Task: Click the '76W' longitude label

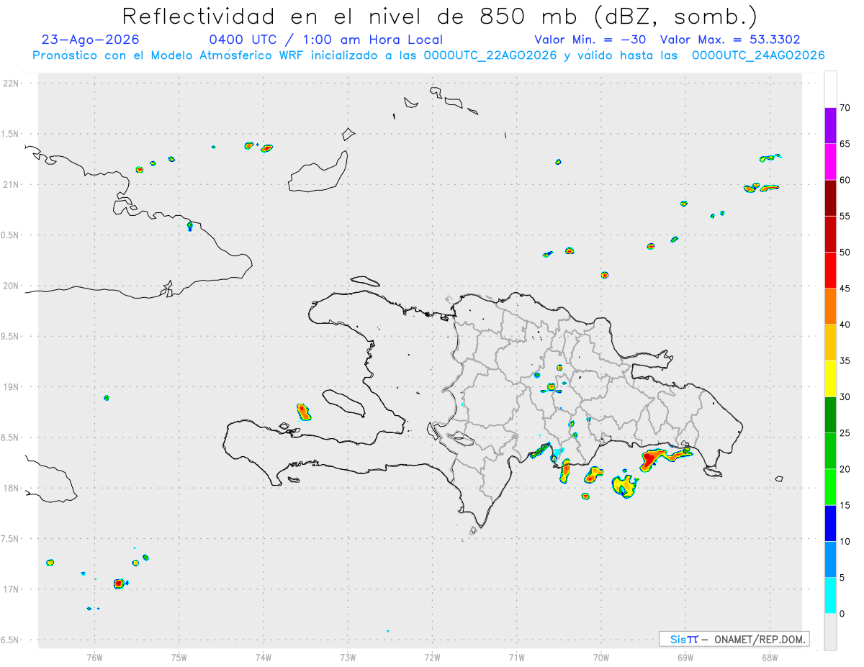Action: coord(94,657)
